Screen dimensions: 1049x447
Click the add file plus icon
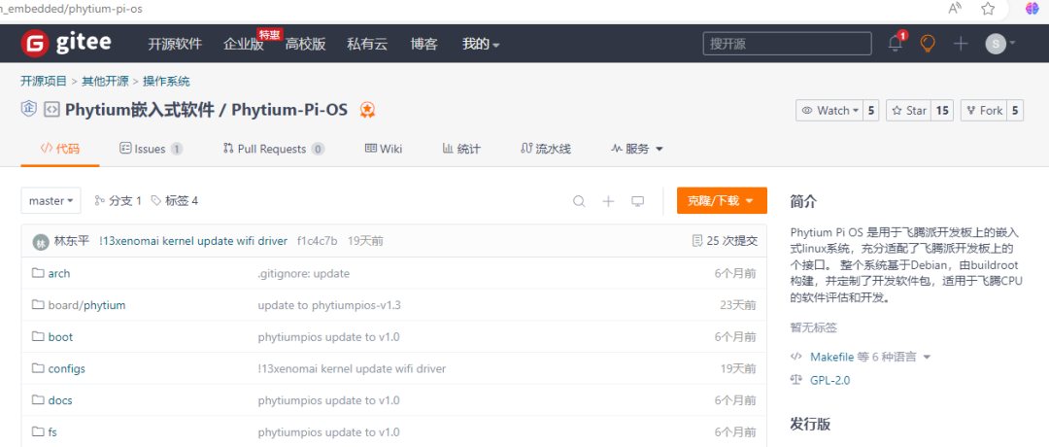(608, 201)
